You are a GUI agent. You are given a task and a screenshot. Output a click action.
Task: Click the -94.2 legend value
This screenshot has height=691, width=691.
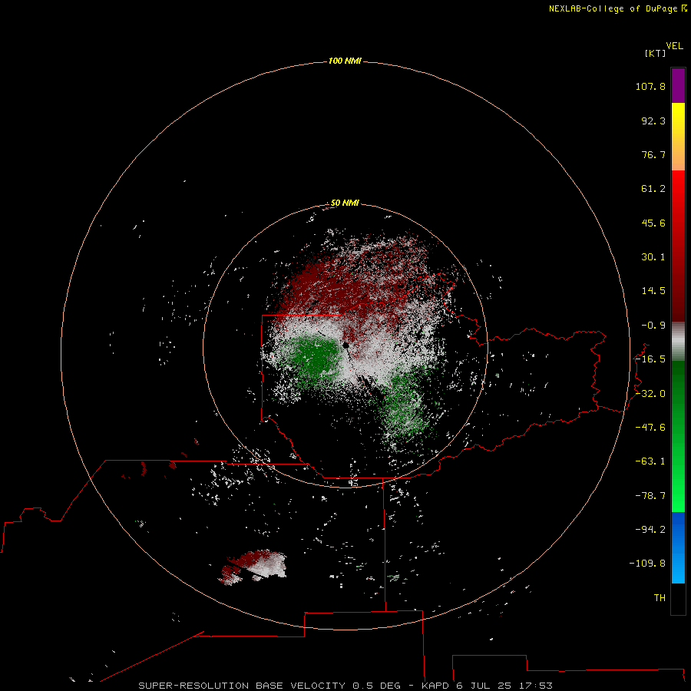[650, 529]
